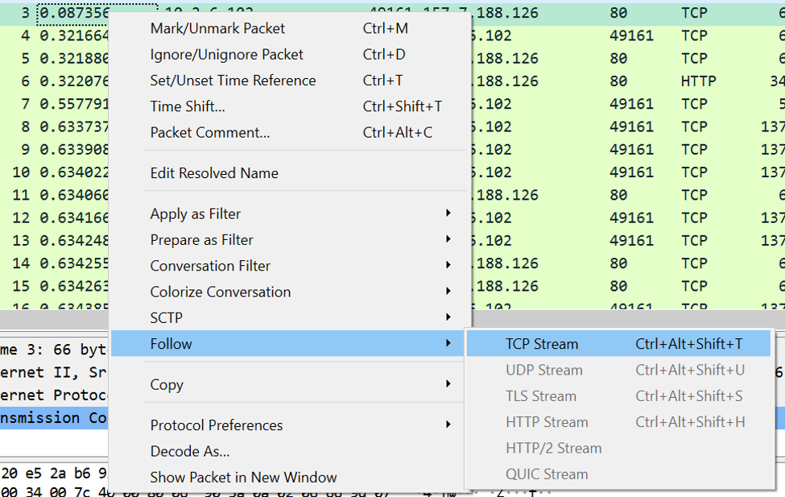
Task: Expand Conversation Filter submenu
Action: click(210, 266)
